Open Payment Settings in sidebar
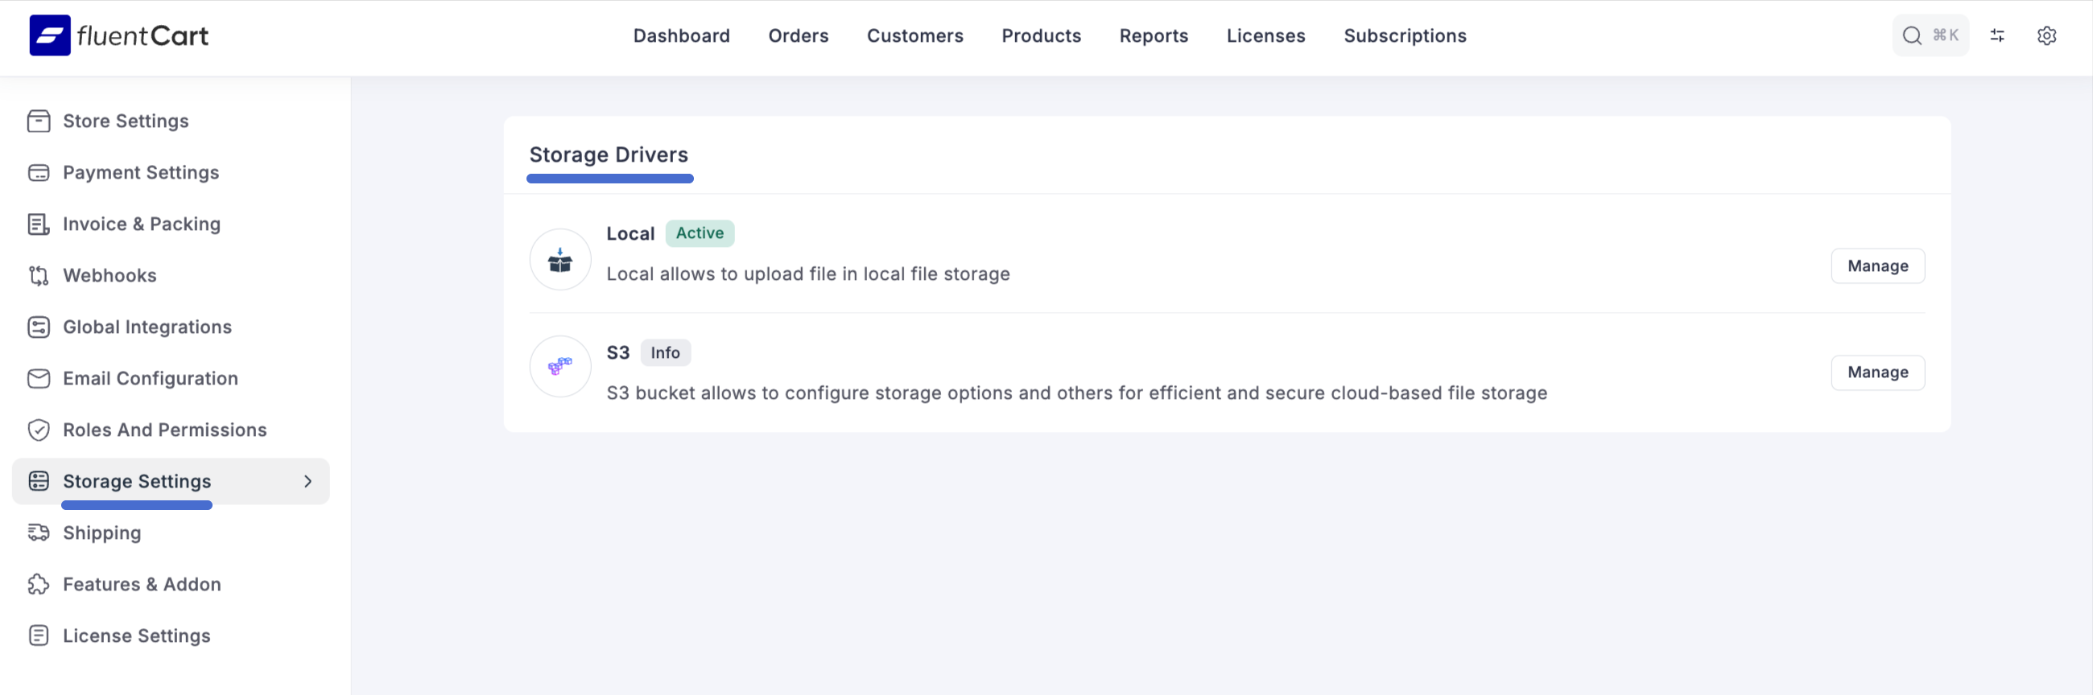Screen dimensions: 2093x695 [x=141, y=173]
